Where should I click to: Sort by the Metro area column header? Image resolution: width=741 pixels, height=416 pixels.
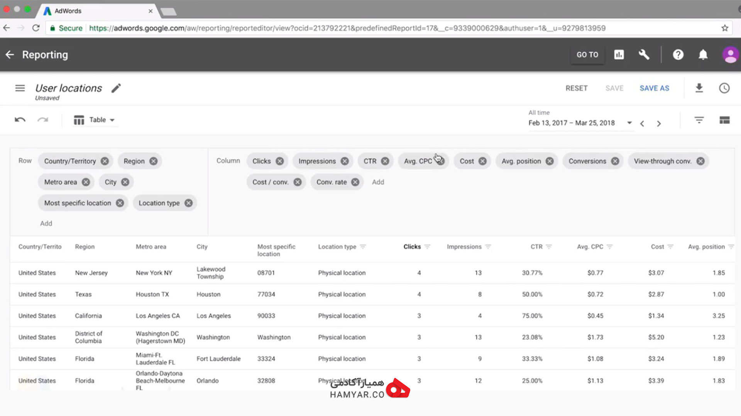pyautogui.click(x=151, y=247)
